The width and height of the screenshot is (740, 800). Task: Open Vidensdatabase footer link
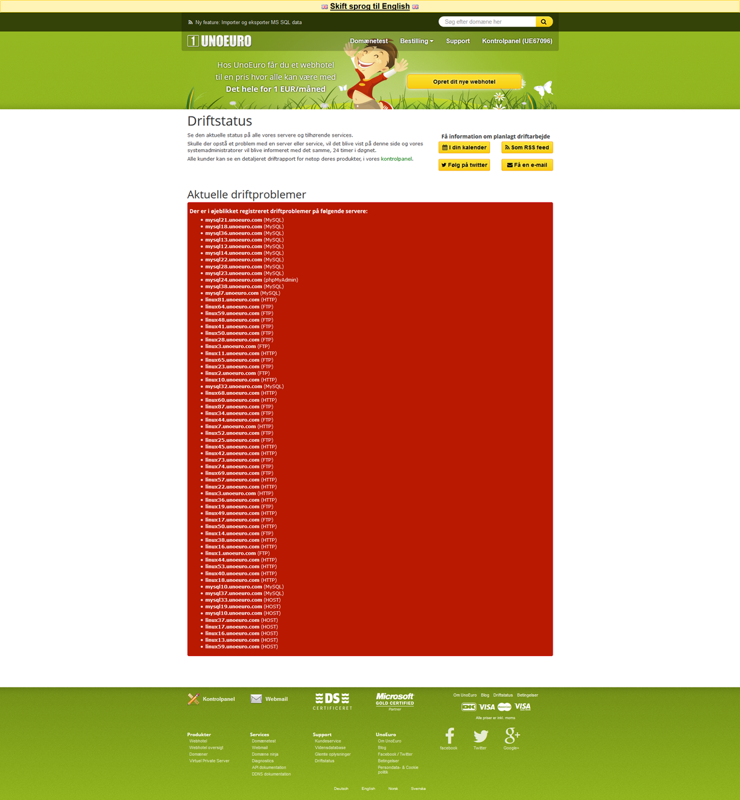tap(330, 748)
